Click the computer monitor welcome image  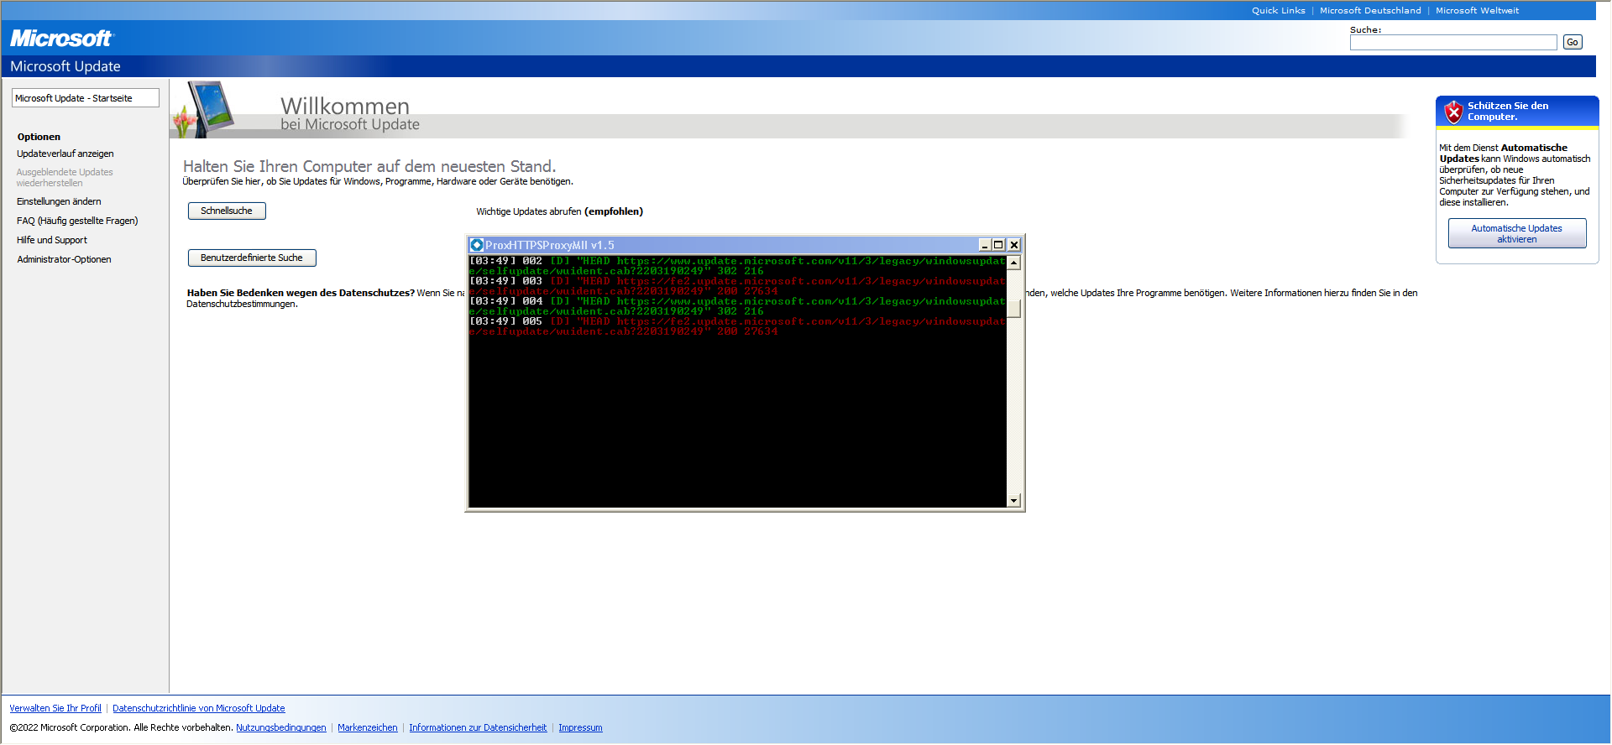(204, 108)
